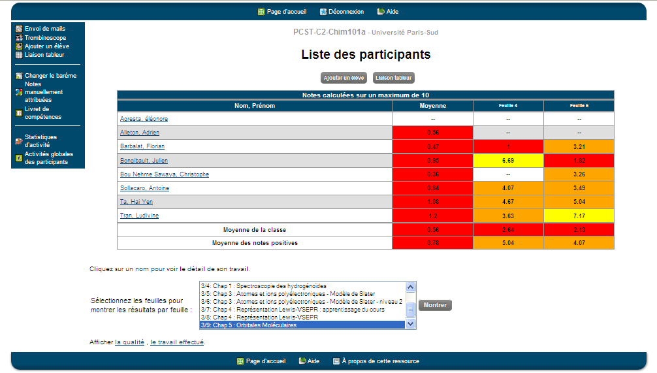Open student Ta, Hai Yen
Screen dimensions: 657x373
coord(136,202)
